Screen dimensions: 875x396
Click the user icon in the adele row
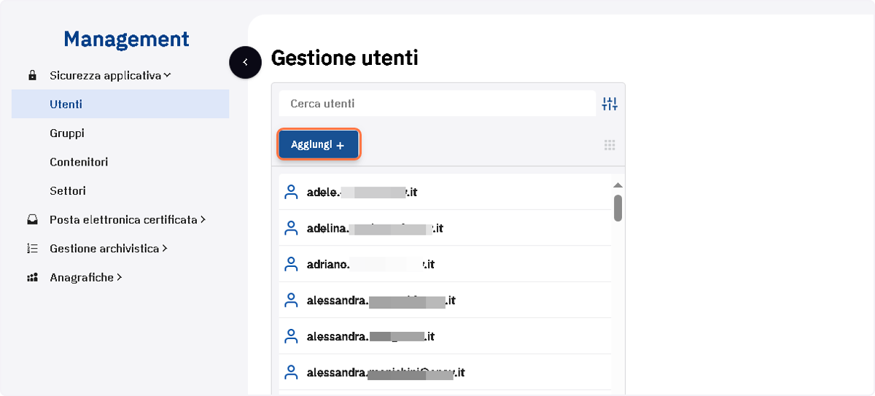(291, 193)
